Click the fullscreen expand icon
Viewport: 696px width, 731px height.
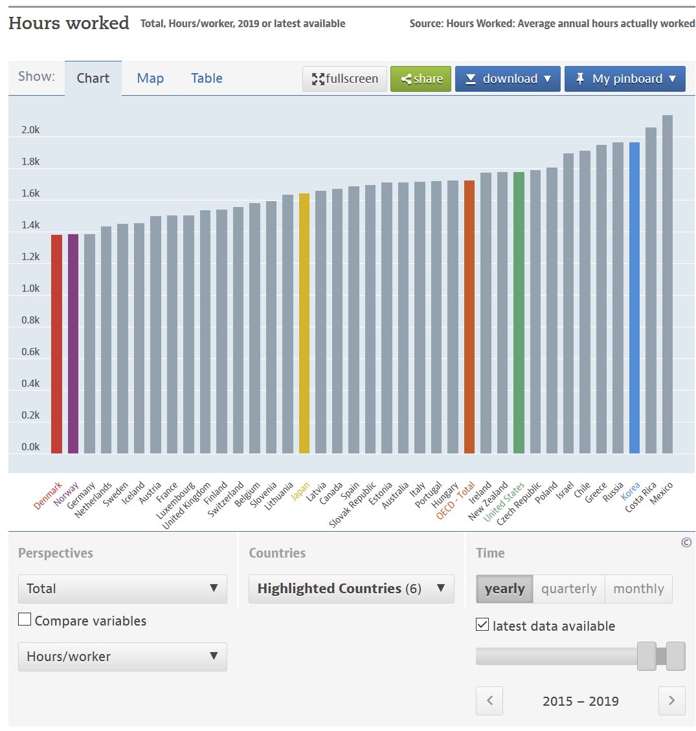[x=318, y=79]
